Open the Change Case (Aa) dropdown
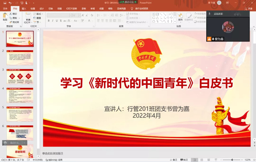The width and height of the screenshot is (256, 162). (x=75, y=21)
